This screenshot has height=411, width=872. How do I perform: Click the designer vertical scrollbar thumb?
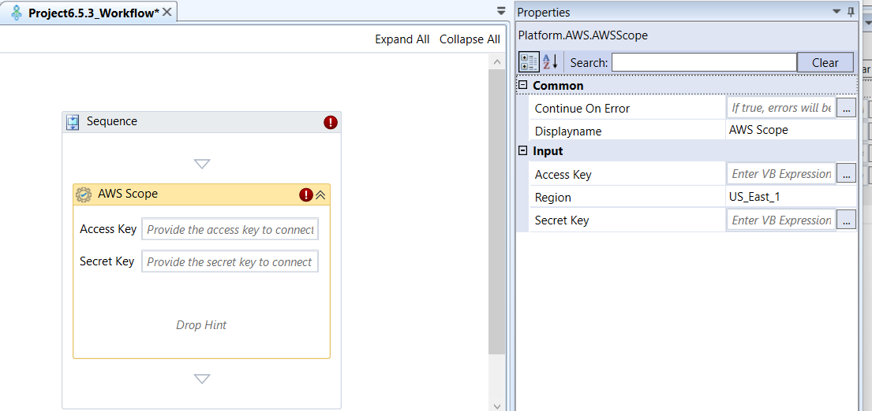point(497,211)
